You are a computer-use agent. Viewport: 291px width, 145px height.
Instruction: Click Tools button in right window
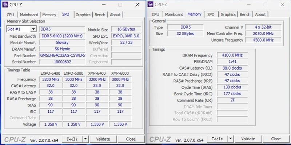click(218, 139)
